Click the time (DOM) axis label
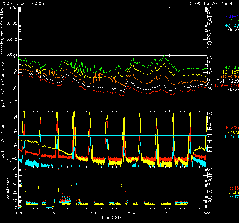The width and height of the screenshot is (239, 223). [113, 218]
